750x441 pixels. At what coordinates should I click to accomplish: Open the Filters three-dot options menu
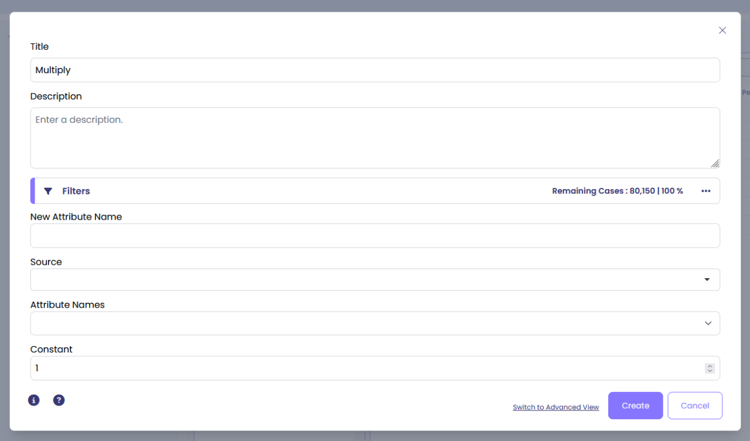coord(705,191)
